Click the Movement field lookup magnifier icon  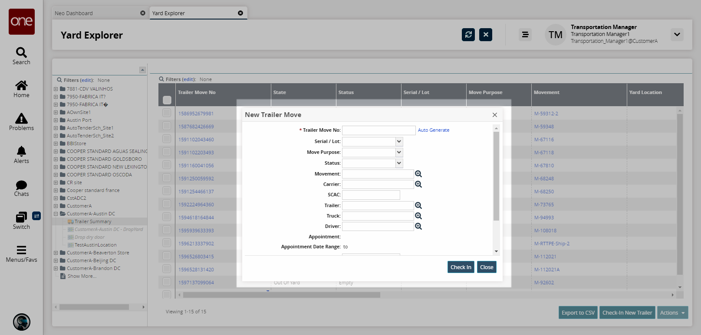point(418,174)
